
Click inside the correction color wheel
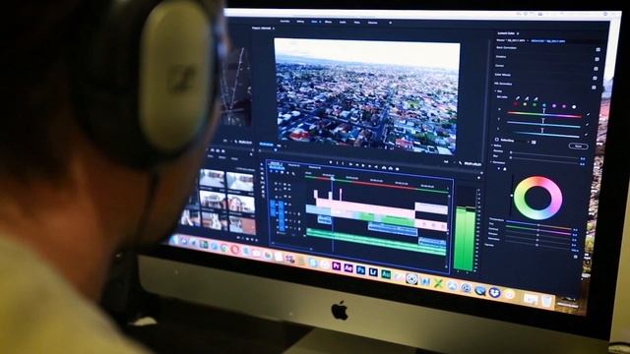coord(538,198)
